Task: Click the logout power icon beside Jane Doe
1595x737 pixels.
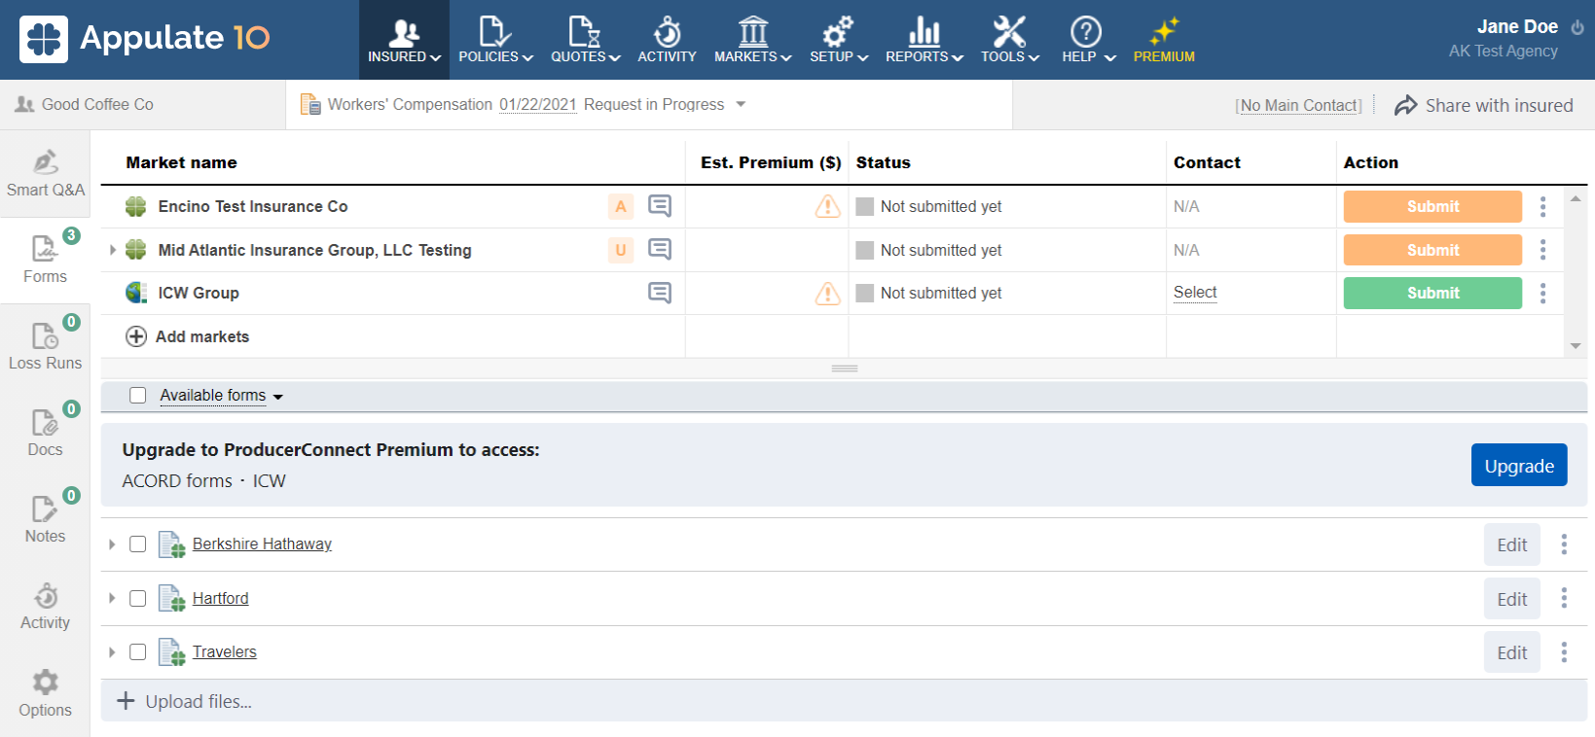Action: 1577,27
